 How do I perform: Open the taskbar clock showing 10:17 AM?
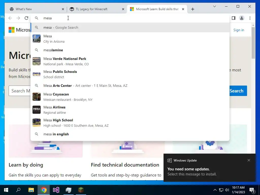[x=238, y=190]
